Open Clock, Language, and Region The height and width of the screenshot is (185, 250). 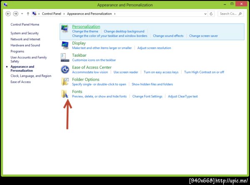point(31,76)
